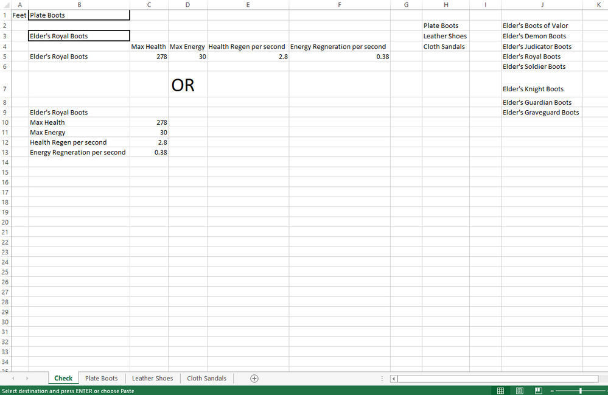Click the zoom out minus button
608x395 pixels.
(x=552, y=391)
